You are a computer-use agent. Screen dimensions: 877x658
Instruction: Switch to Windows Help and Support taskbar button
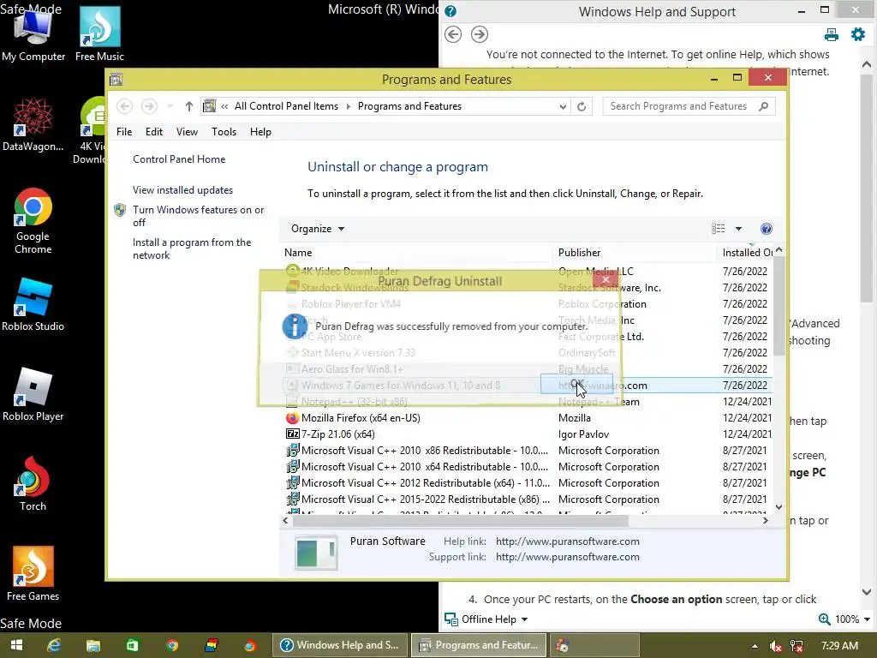[x=339, y=645]
